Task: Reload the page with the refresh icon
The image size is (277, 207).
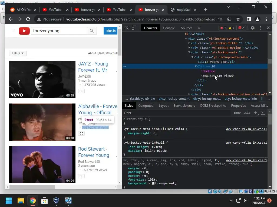Action: (28, 19)
